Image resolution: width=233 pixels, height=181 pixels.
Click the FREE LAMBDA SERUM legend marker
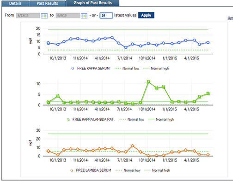[72, 170]
